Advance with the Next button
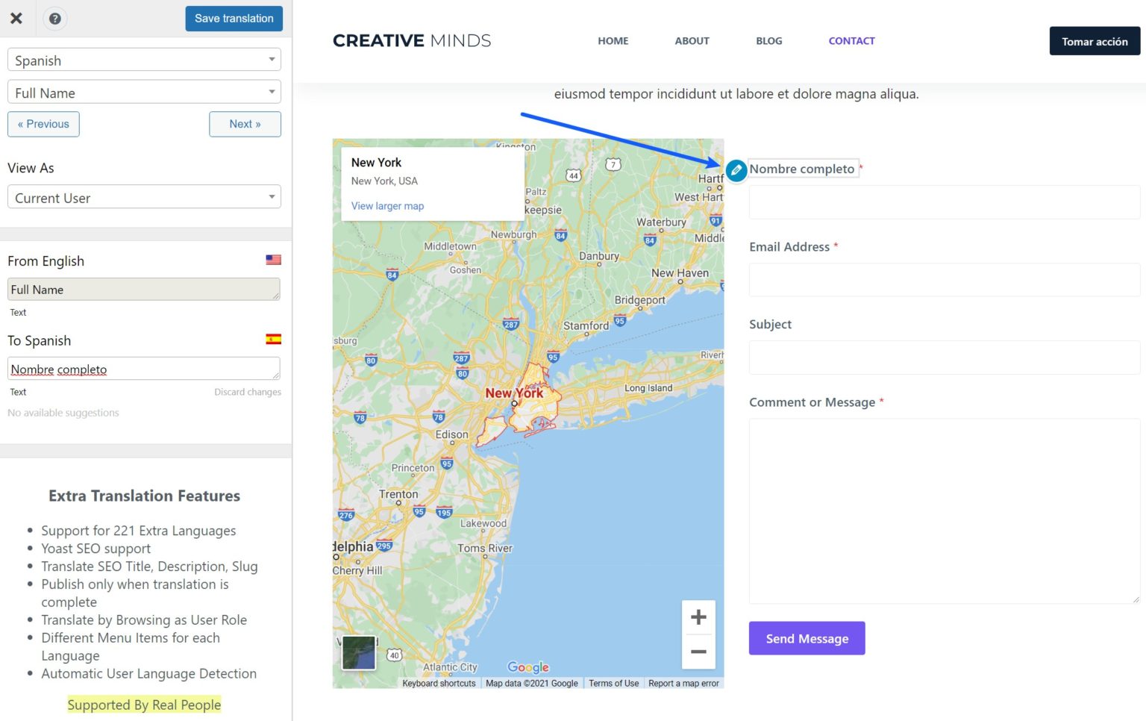The width and height of the screenshot is (1146, 721). (x=245, y=124)
